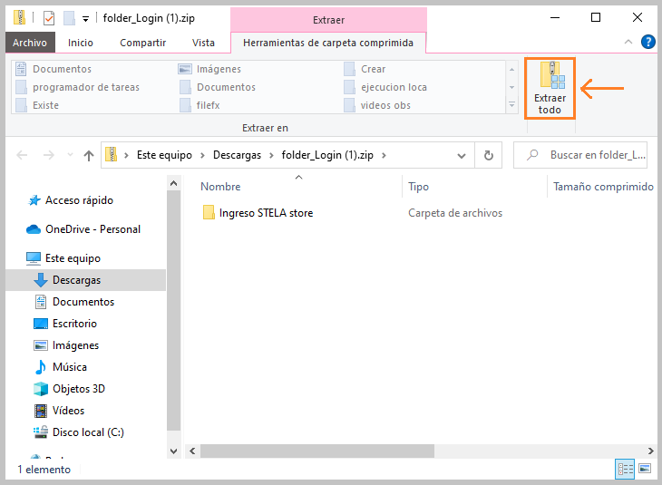The image size is (662, 485).
Task: Choose ejecucion loca extract destination
Action: click(x=385, y=87)
